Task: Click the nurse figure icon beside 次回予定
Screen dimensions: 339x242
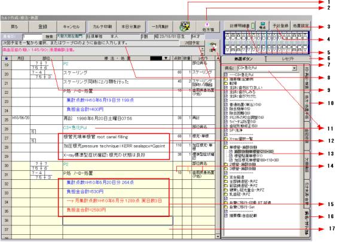Action: click(x=213, y=48)
